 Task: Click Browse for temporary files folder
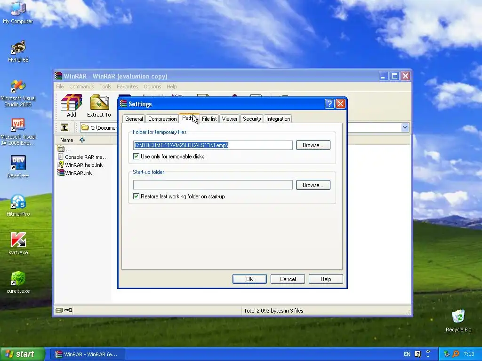[x=313, y=145]
